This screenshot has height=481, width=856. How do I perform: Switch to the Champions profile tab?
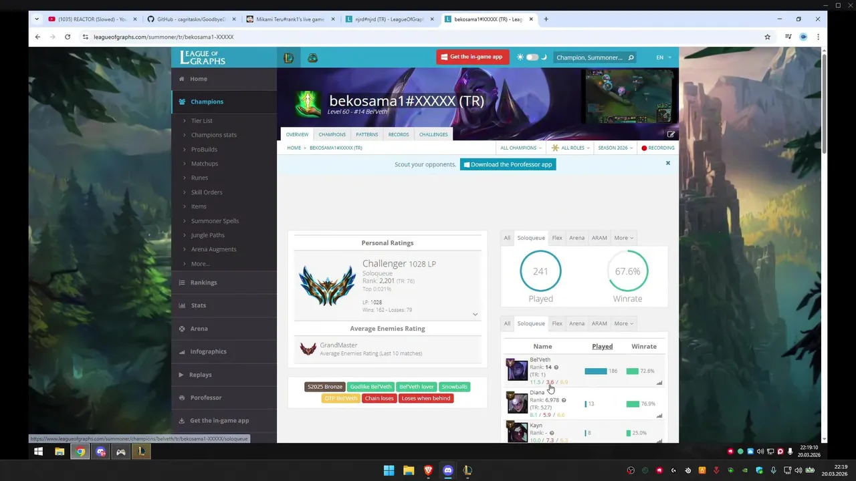(332, 134)
